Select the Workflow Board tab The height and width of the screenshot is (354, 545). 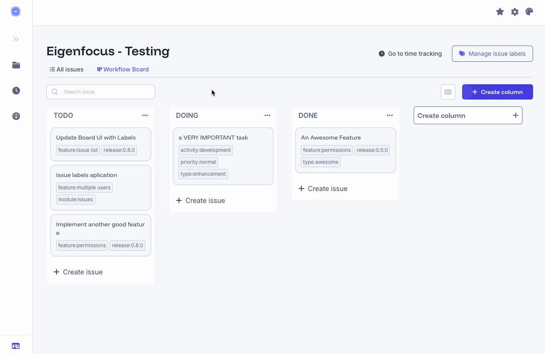pos(123,69)
